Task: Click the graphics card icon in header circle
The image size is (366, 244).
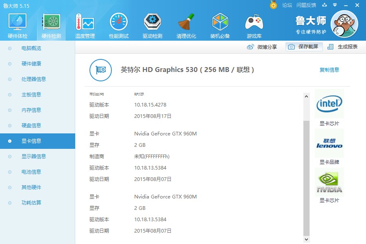Action: pyautogui.click(x=100, y=70)
